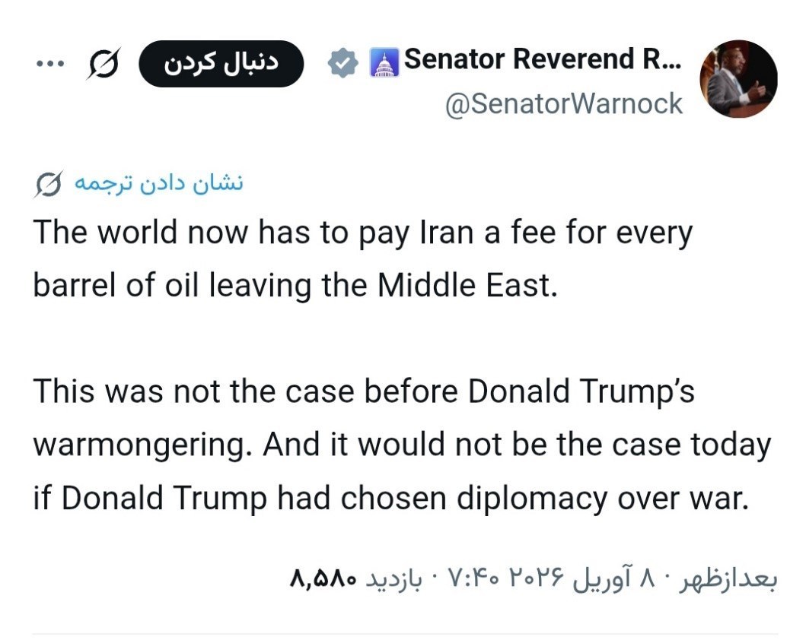Open the three-dot more options menu
This screenshot has width=806, height=640.
coord(50,64)
